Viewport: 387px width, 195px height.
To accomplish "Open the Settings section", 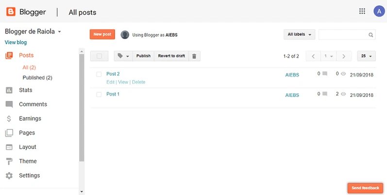I will point(29,176).
